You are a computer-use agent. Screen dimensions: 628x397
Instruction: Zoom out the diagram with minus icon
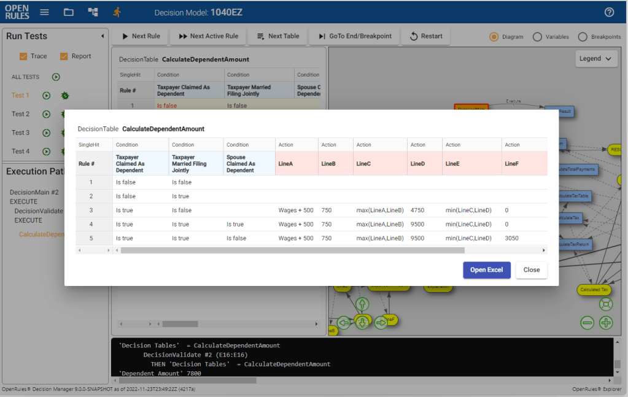(587, 323)
